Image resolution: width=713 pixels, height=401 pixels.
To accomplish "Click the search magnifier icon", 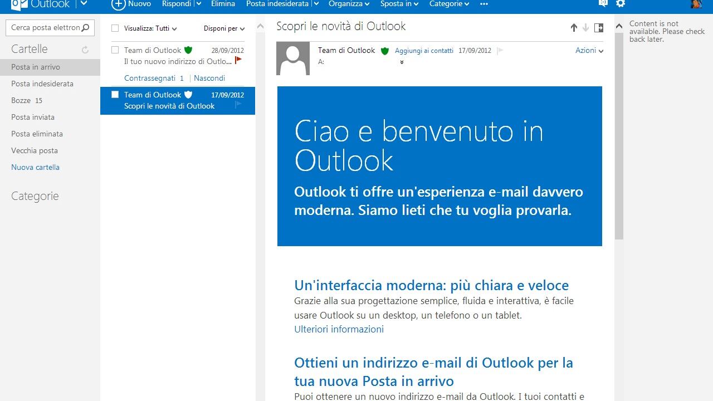I will pyautogui.click(x=85, y=27).
